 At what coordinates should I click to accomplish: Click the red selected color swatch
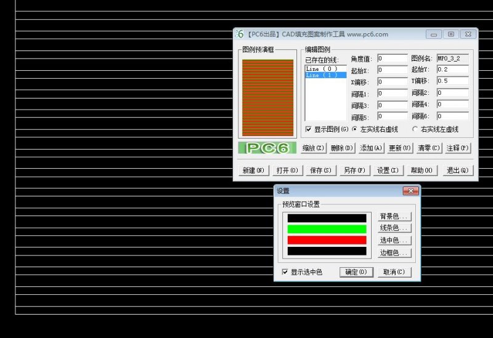click(327, 240)
